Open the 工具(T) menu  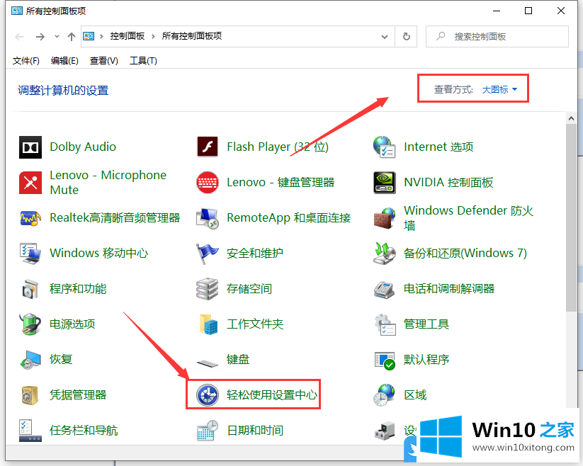[143, 61]
